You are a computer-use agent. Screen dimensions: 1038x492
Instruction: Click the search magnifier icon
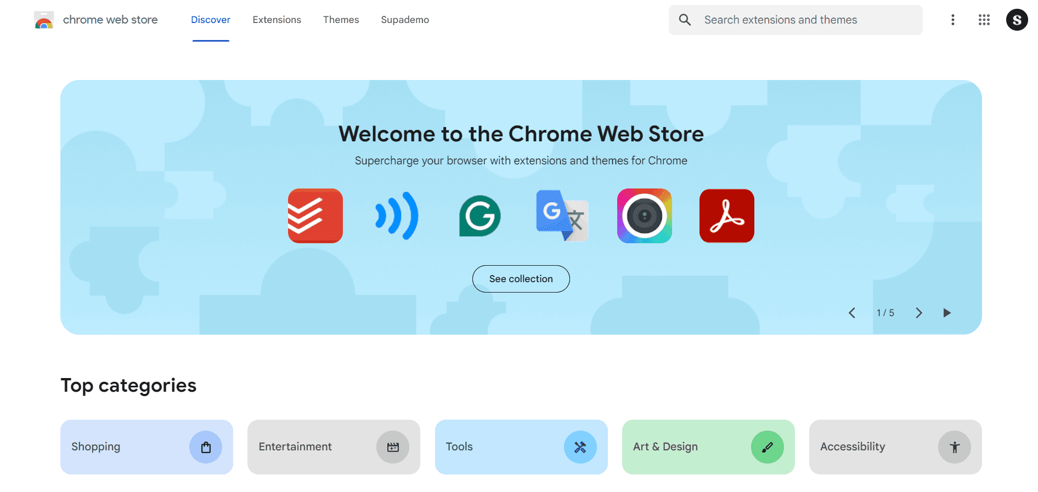click(x=685, y=20)
